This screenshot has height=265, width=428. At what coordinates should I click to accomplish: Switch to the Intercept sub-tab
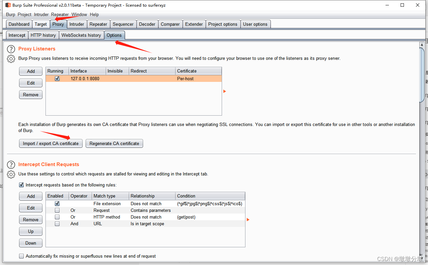17,35
